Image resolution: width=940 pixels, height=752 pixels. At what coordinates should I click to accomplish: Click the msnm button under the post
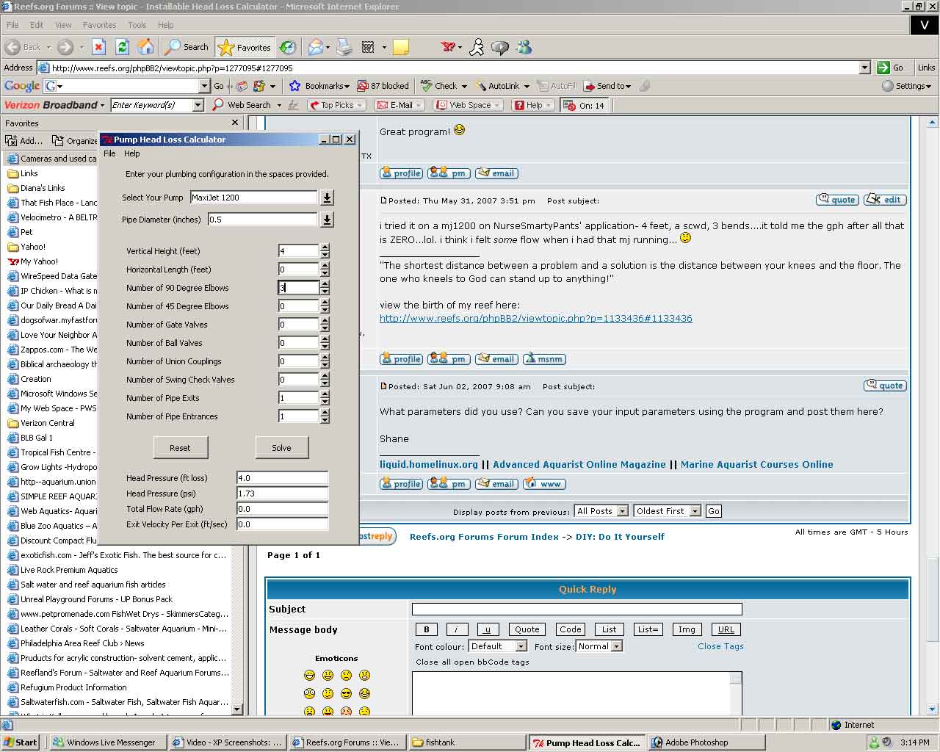[544, 359]
